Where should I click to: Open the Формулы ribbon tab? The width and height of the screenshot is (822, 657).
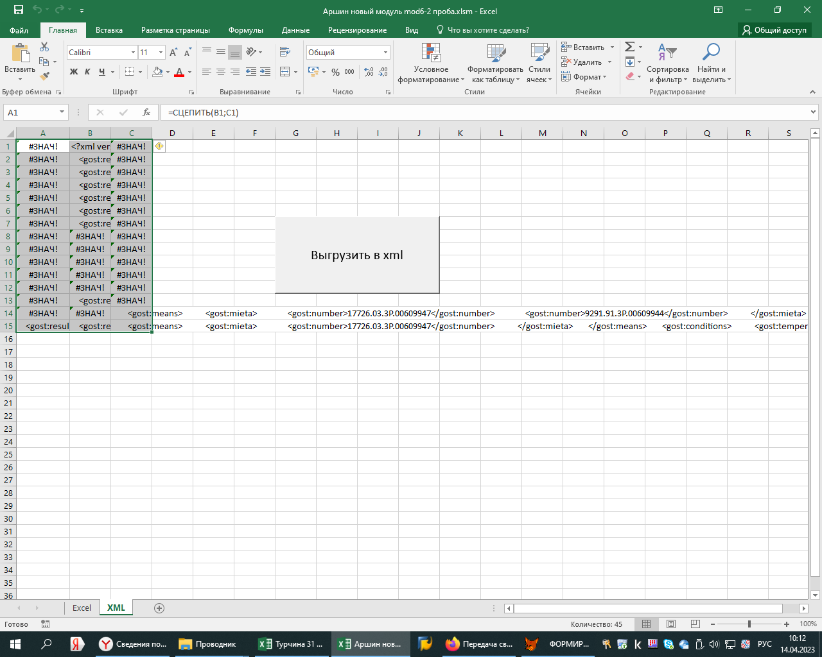click(245, 30)
